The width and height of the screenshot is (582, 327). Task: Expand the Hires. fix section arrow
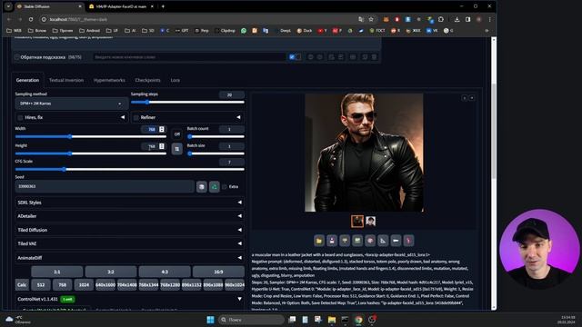tap(123, 117)
